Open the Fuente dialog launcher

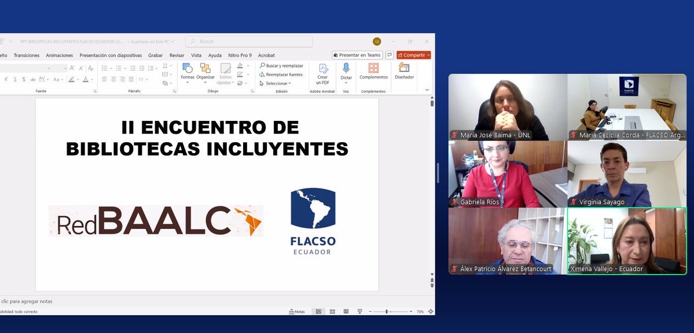pyautogui.click(x=95, y=91)
